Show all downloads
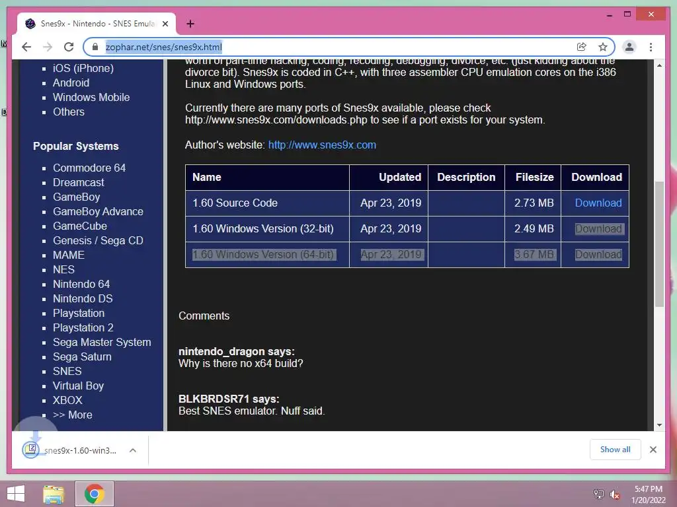Viewport: 677px width, 507px height. tap(616, 450)
